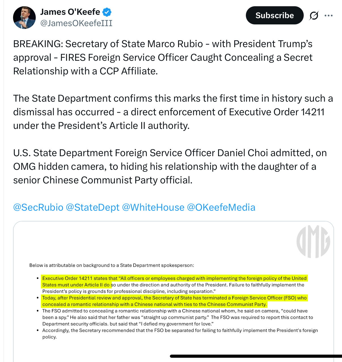Click the James O'Keefe display name
Viewport: 342px width, 362px height.
click(x=70, y=12)
